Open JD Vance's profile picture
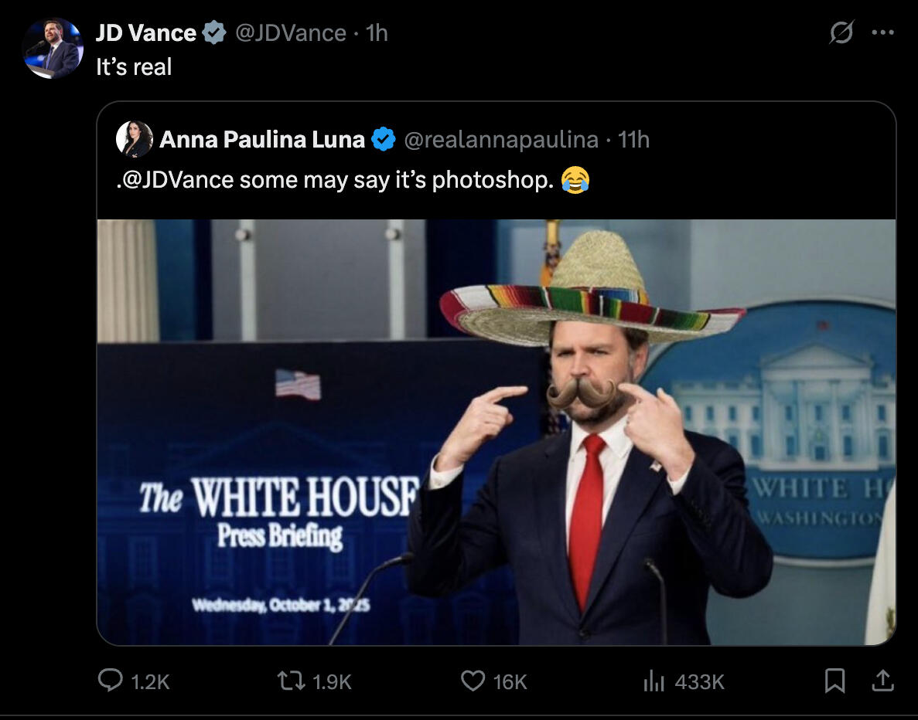The height and width of the screenshot is (720, 918). (x=53, y=48)
